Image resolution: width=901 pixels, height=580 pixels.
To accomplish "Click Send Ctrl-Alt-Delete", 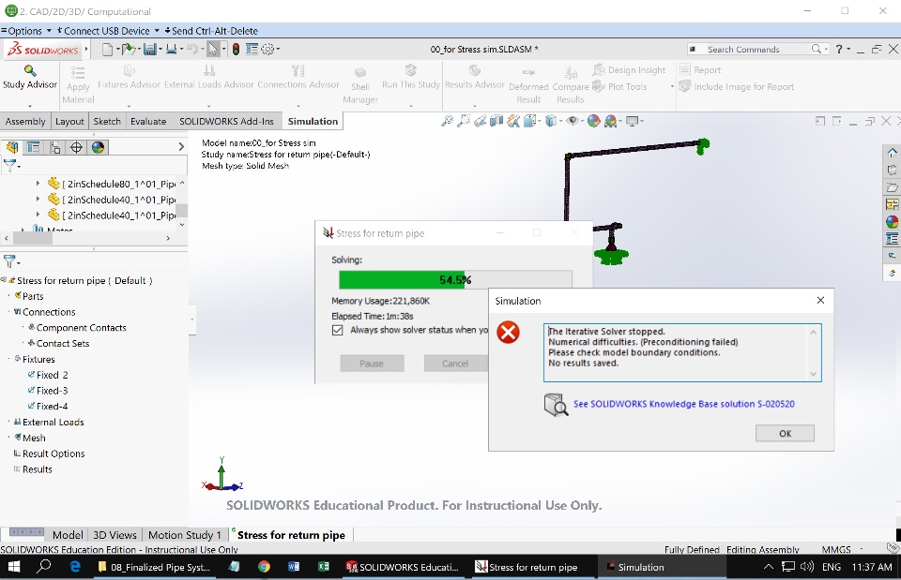I will tap(211, 30).
